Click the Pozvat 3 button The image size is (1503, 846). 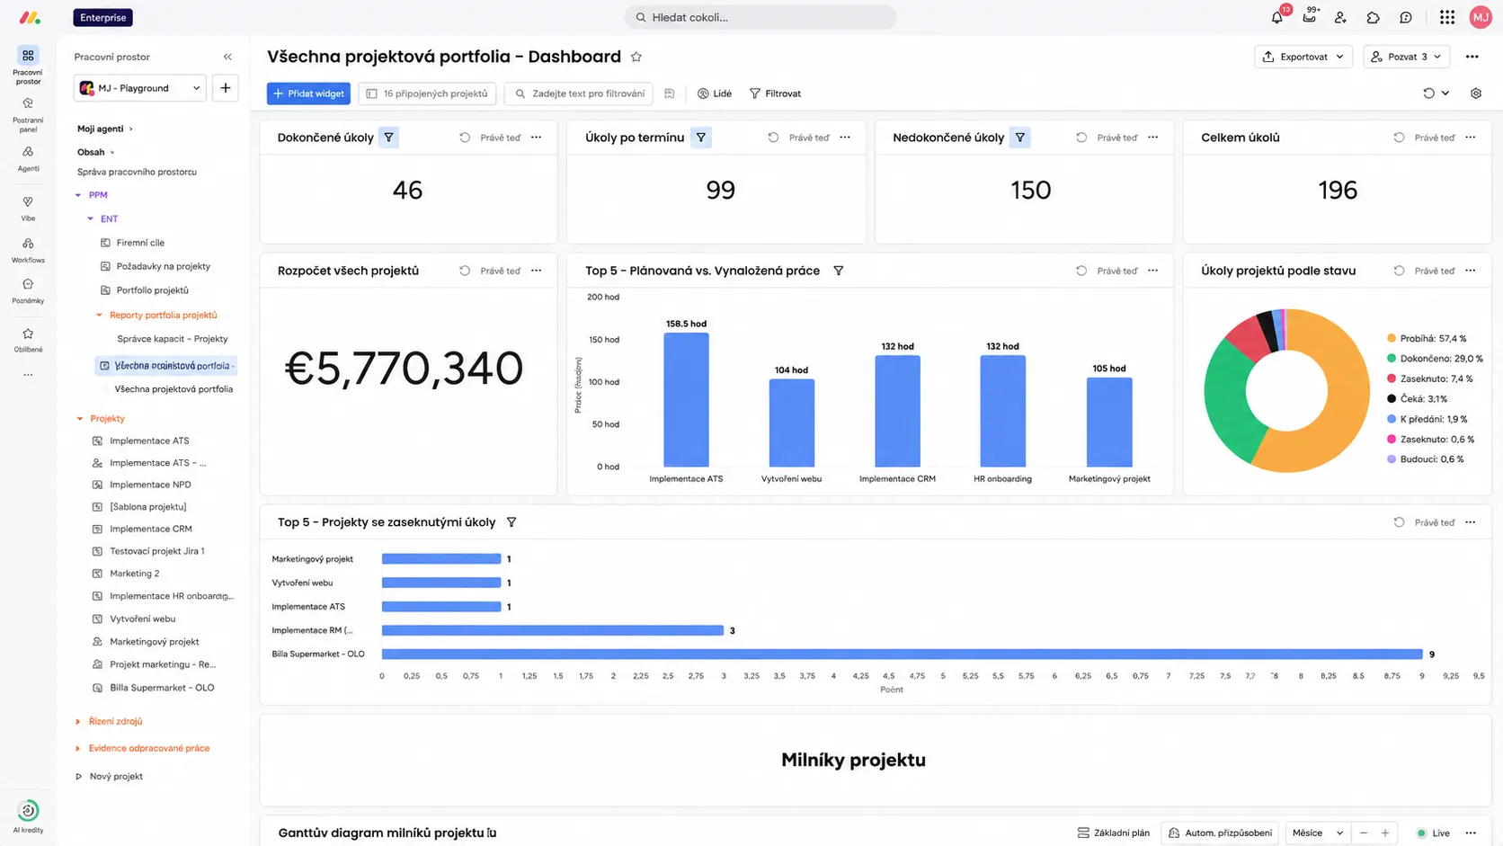[x=1406, y=57]
